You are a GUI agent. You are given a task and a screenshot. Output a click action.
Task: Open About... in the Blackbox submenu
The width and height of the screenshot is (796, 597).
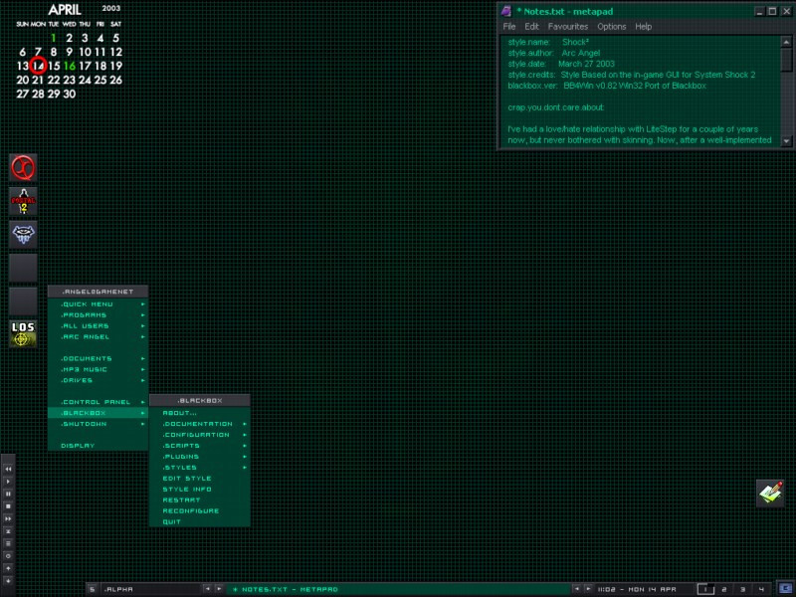(x=200, y=413)
